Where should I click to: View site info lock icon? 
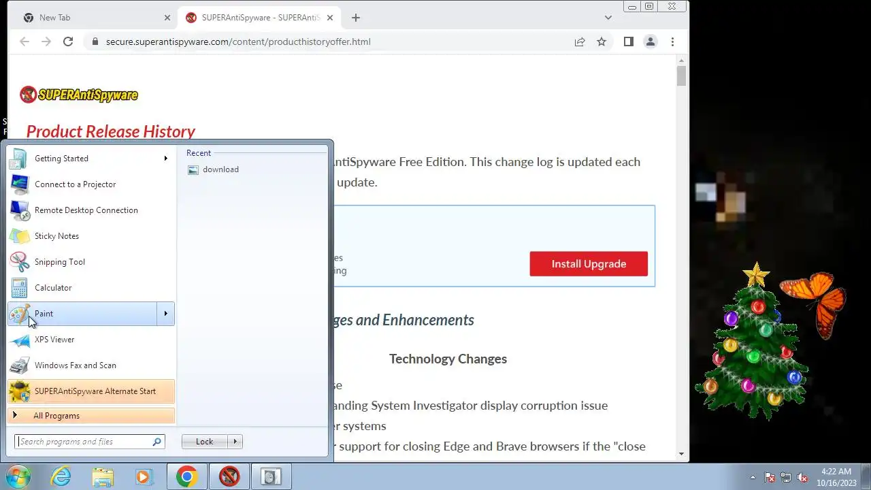click(95, 42)
